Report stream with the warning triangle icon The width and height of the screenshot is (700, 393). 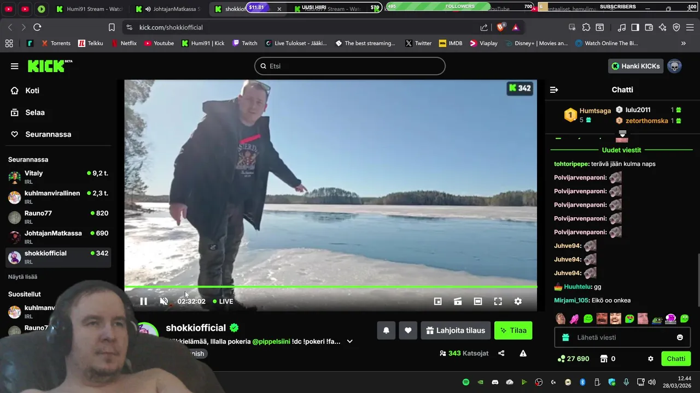point(523,353)
